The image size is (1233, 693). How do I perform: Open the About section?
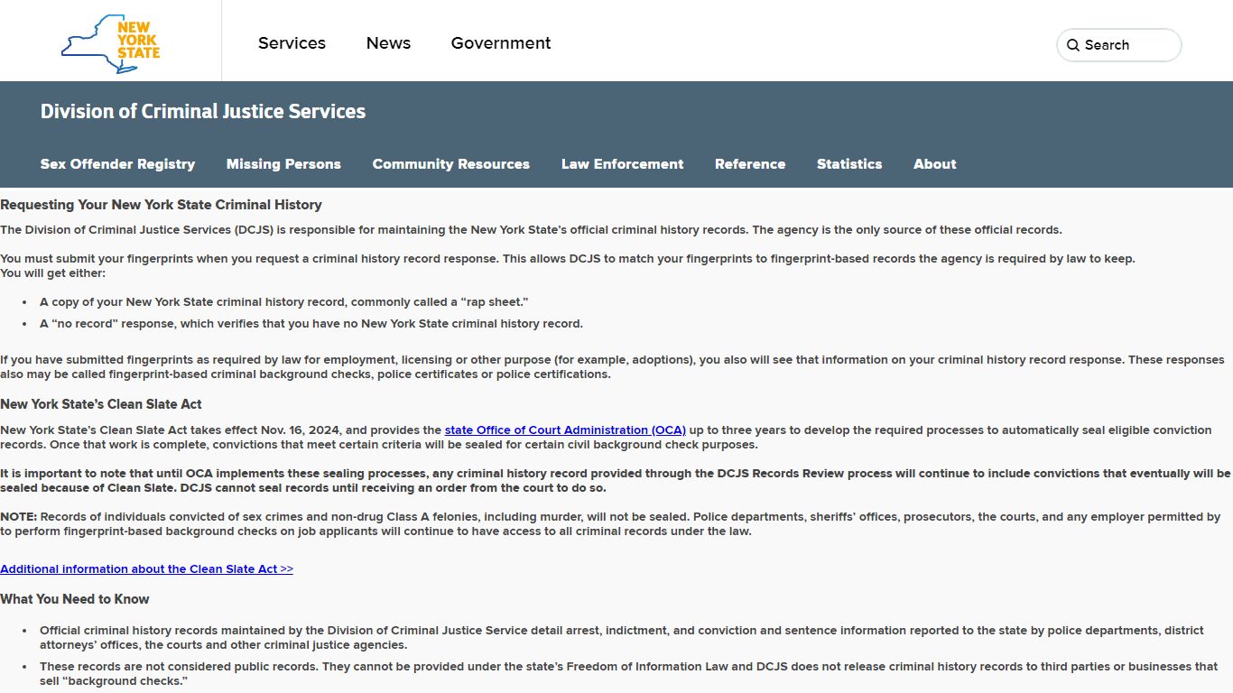pos(934,164)
